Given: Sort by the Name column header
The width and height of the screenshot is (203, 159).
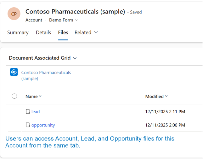Looking at the screenshot, I should tap(33, 97).
